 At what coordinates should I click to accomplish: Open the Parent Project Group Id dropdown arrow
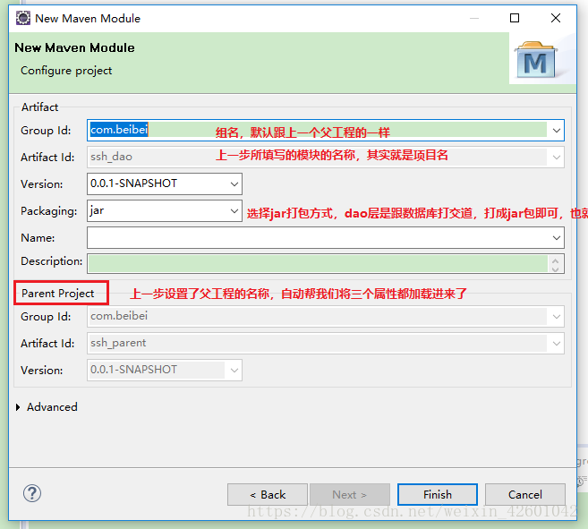(x=557, y=317)
